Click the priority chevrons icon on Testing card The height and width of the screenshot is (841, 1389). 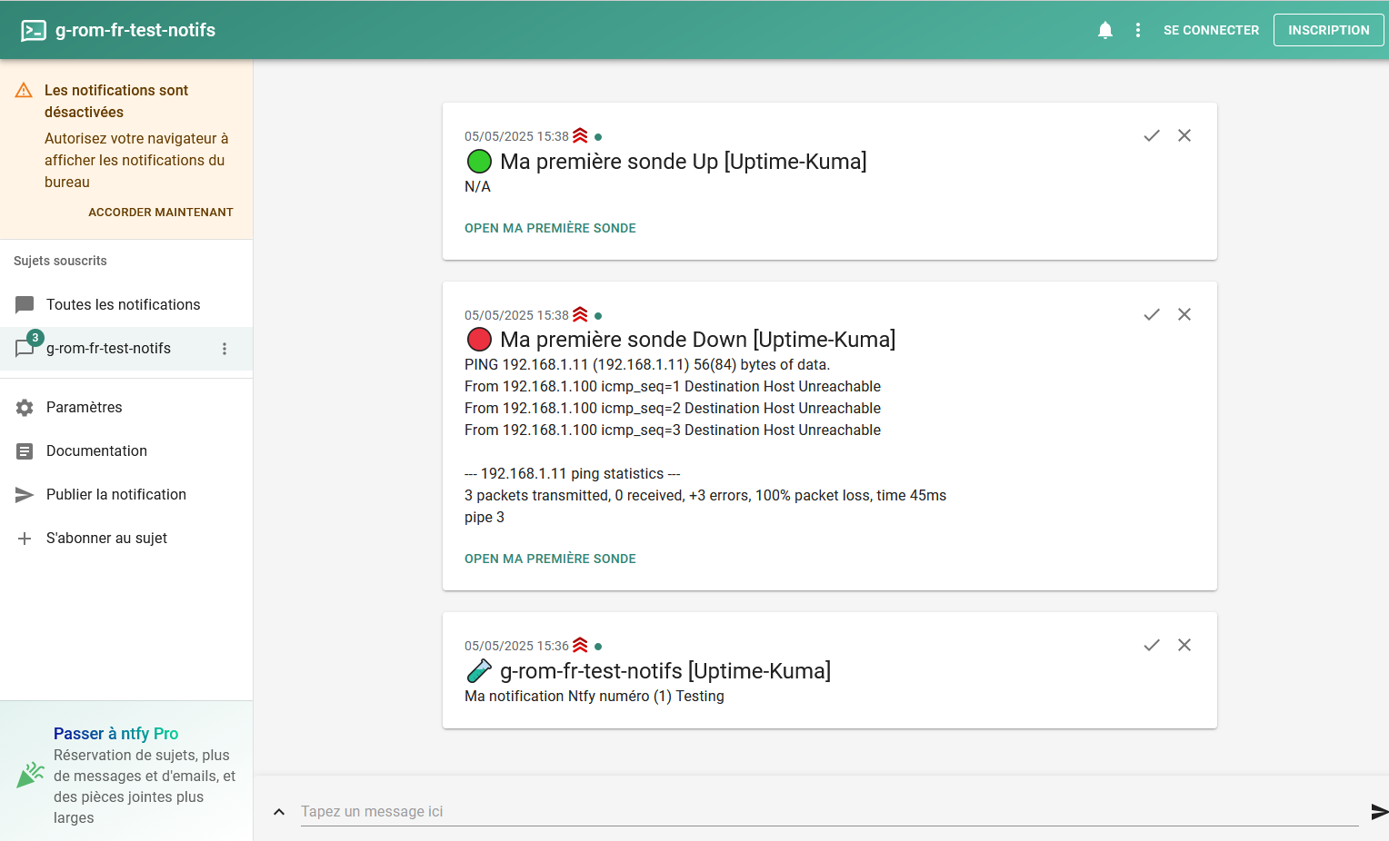(580, 646)
